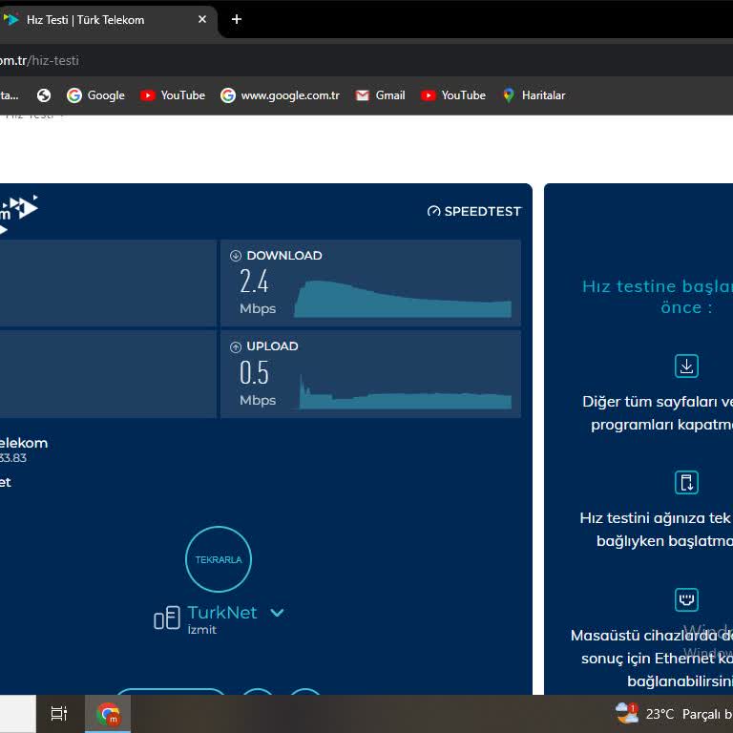Close the Hız Testi browser tab
Viewport: 733px width, 733px height.
coord(202,19)
